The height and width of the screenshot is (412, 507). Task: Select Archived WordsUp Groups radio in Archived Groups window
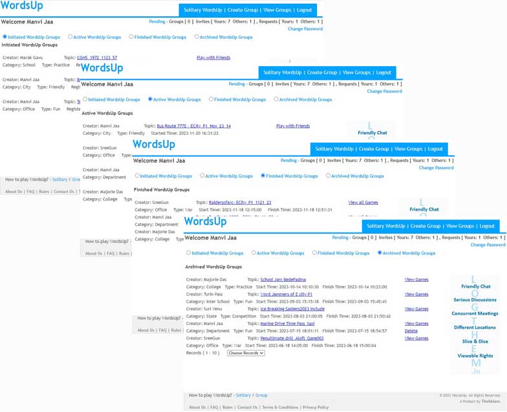[380, 253]
